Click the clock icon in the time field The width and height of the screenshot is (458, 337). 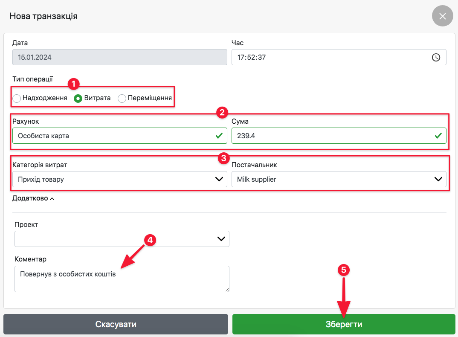pyautogui.click(x=436, y=57)
